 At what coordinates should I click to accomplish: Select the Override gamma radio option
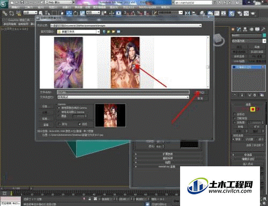[x=59, y=116]
